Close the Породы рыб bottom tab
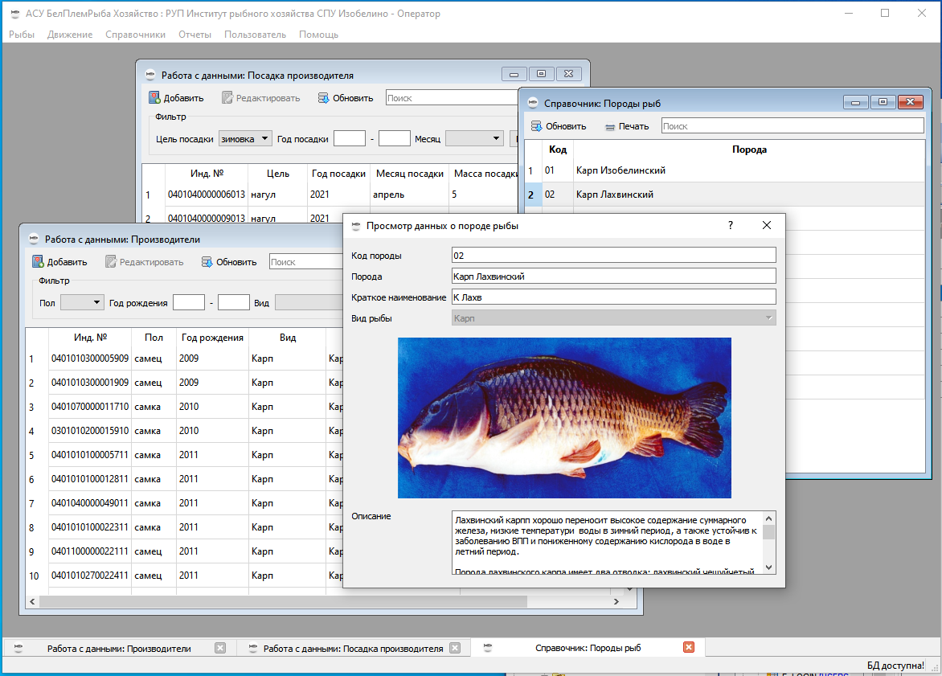The width and height of the screenshot is (942, 676). point(688,648)
